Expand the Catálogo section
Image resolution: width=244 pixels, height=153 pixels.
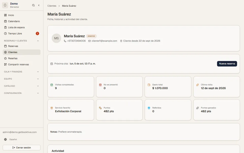coord(22,86)
